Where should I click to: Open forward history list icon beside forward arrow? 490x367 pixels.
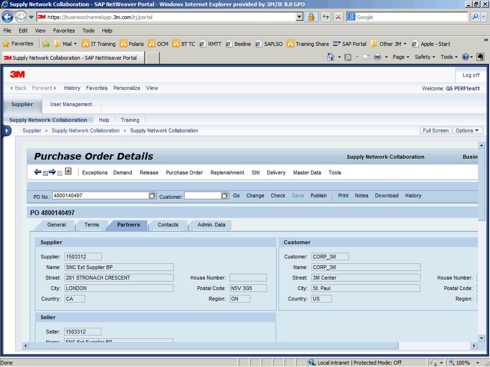click(x=60, y=173)
